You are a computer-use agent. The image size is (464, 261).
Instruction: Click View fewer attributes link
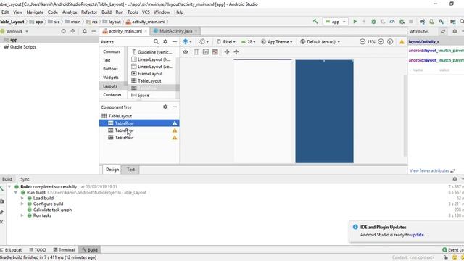429,171
